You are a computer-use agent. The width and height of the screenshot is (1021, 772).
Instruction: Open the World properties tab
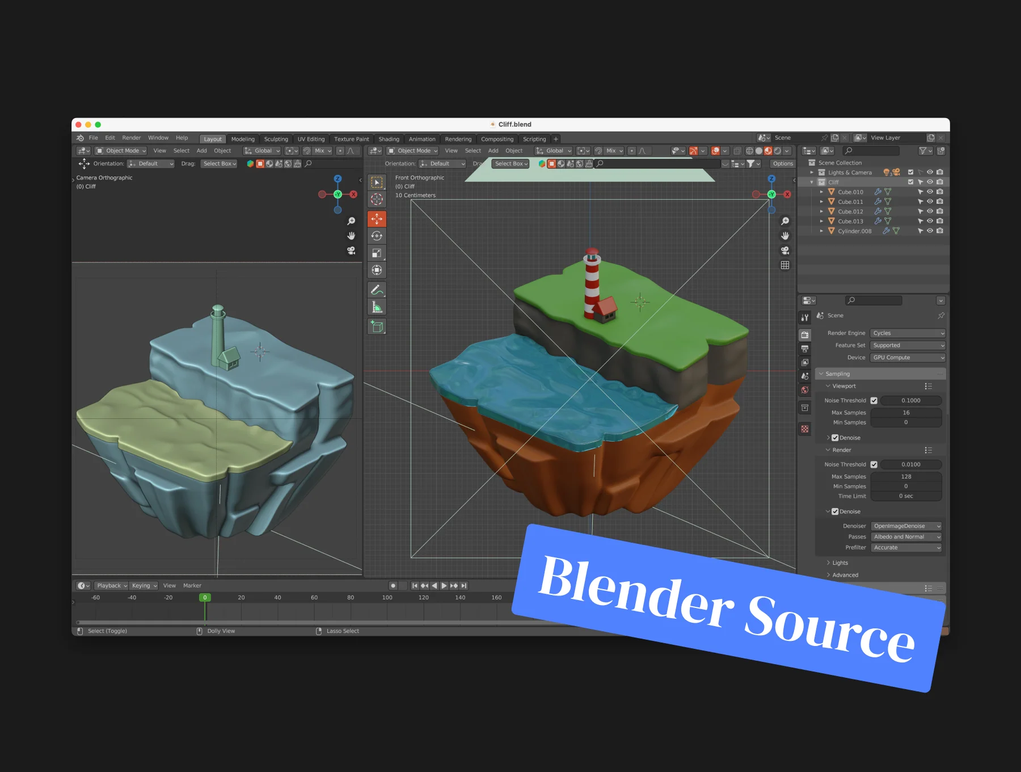tap(805, 390)
